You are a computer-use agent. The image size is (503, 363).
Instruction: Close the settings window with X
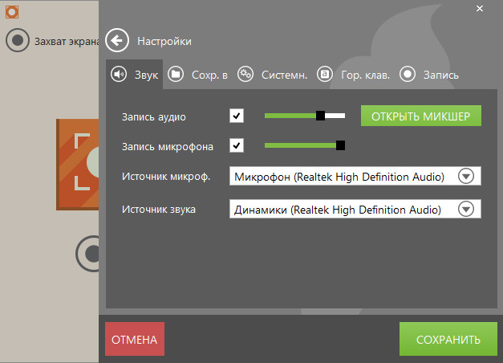click(x=480, y=9)
